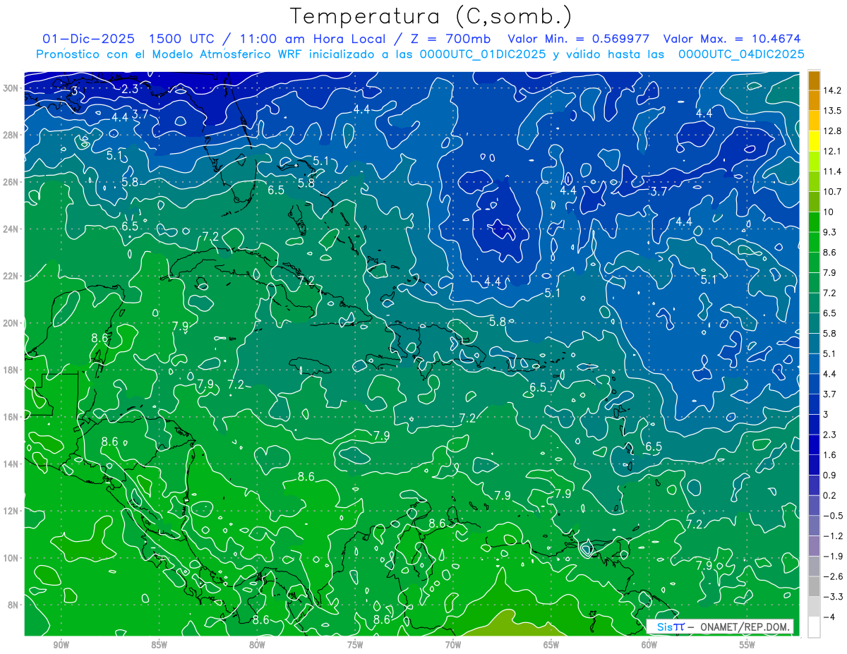847x654 pixels.
Task: Click longitude axis label "65W"
Action: point(551,645)
